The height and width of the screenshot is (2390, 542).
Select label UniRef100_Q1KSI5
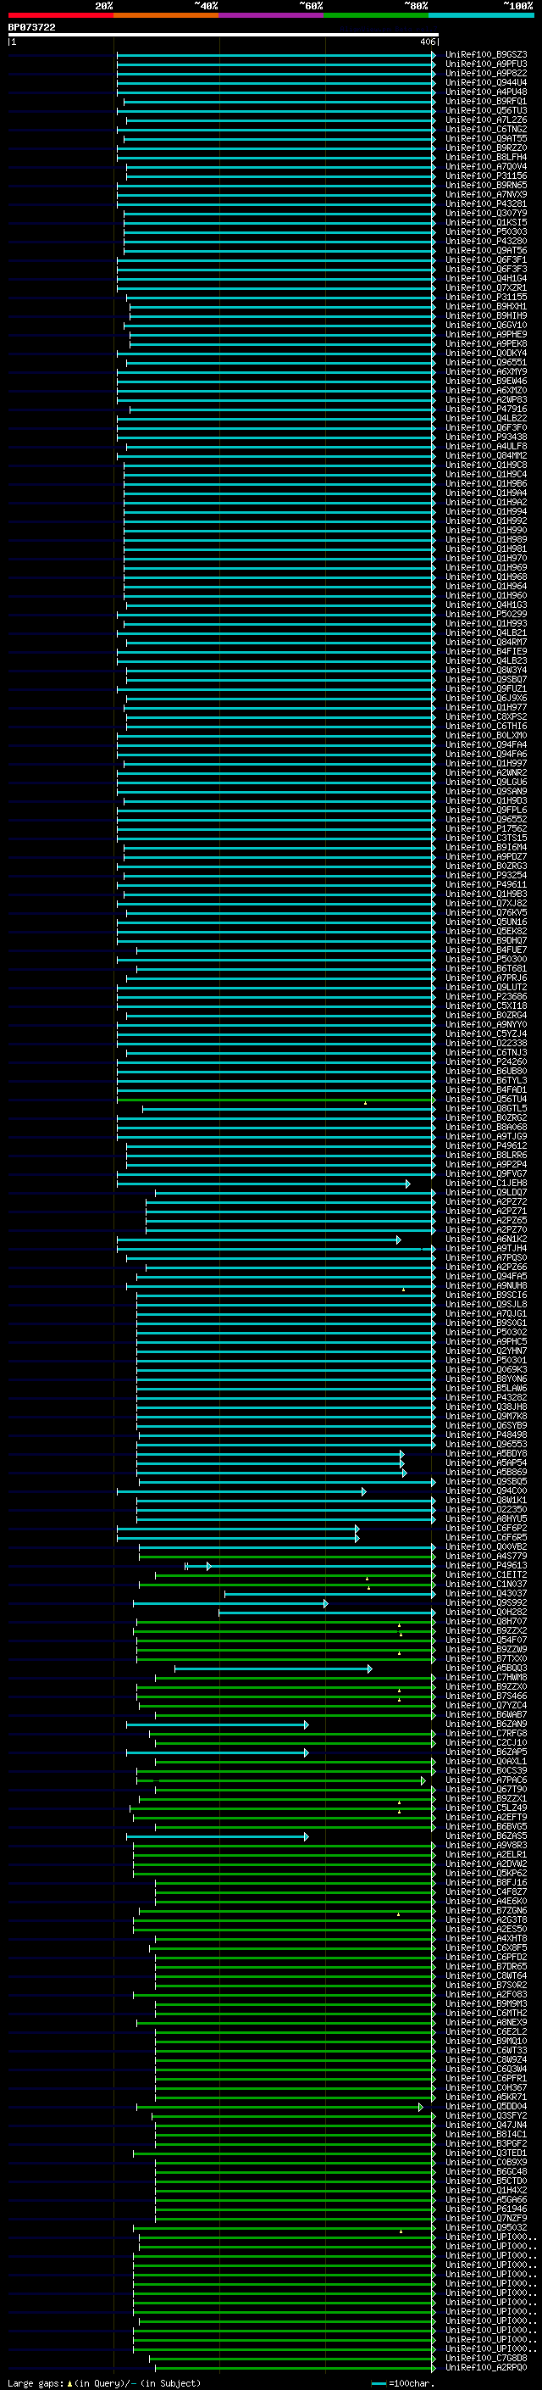486,223
